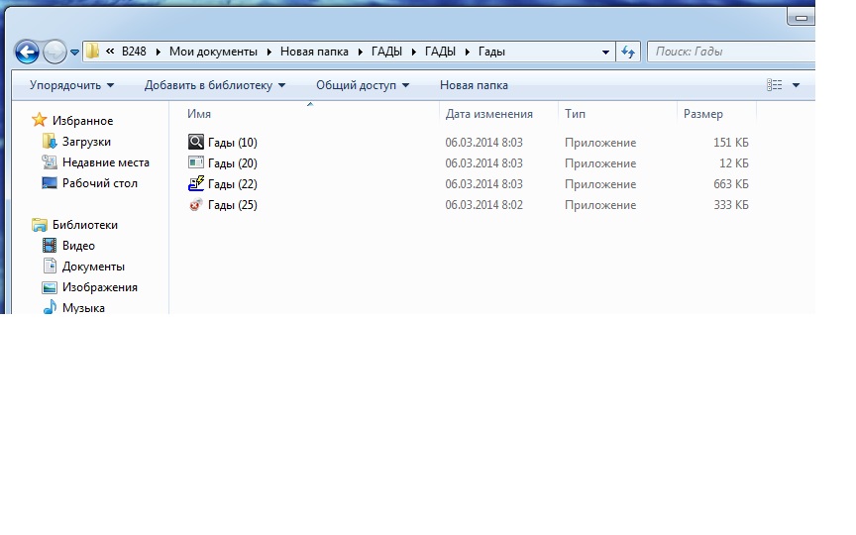Click the Поиск: Гады search field
Screen dimensions: 856x535
pyautogui.click(x=728, y=52)
